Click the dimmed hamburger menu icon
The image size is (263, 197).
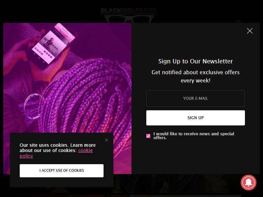19,22
